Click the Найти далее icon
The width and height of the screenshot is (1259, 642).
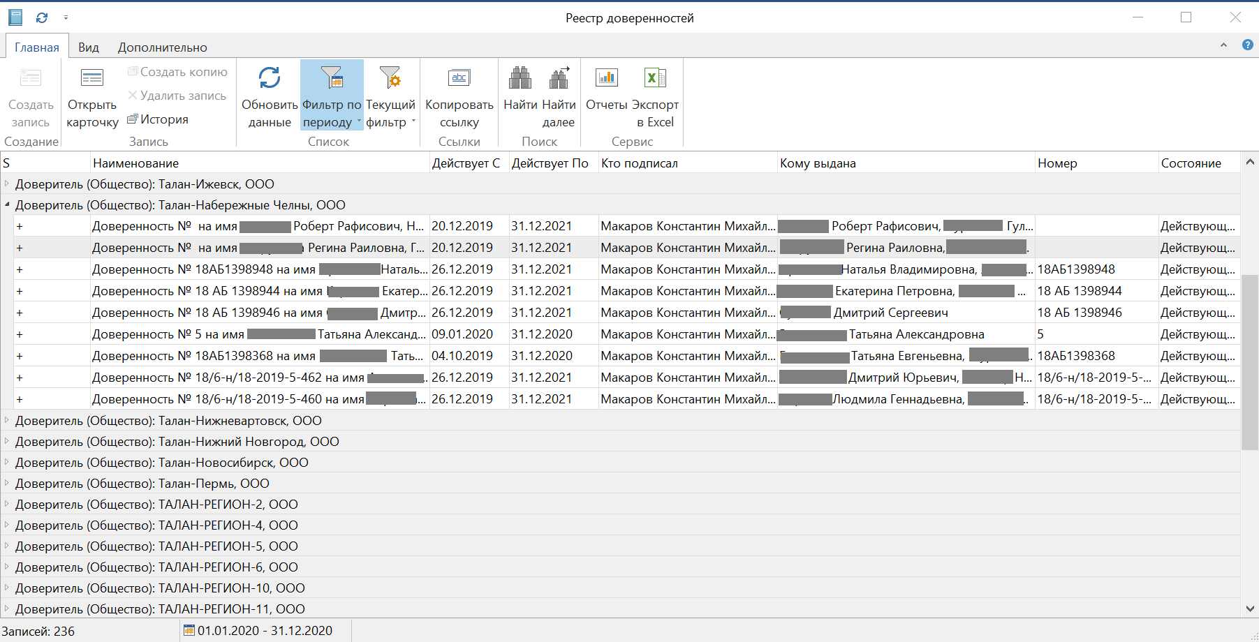(x=559, y=78)
